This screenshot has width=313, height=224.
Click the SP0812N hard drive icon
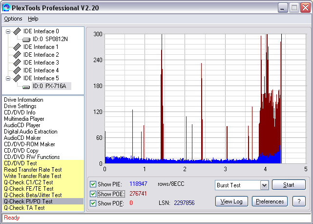[26, 40]
